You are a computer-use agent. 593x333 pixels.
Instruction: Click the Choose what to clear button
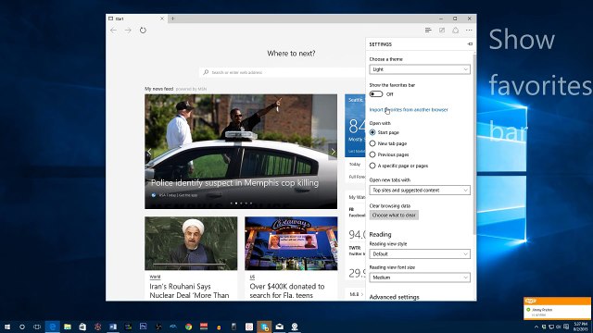pos(394,216)
